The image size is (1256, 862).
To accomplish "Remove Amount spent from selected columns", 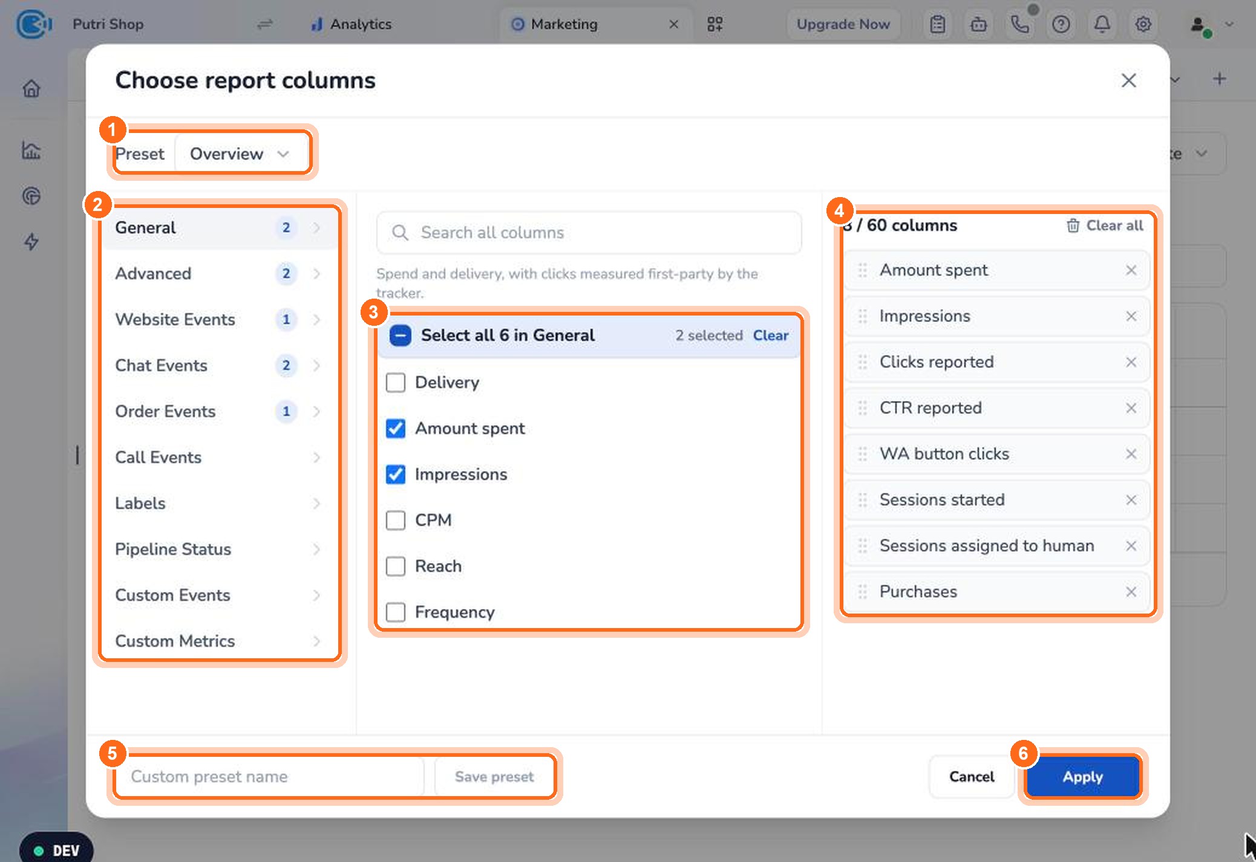I will click(1131, 270).
